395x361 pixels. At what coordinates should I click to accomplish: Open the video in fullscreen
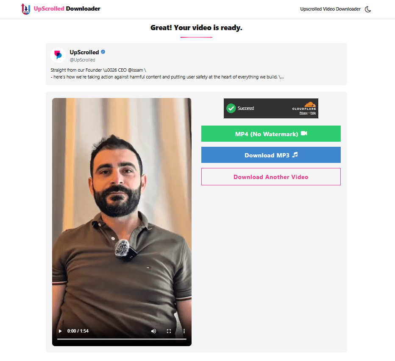(x=169, y=331)
